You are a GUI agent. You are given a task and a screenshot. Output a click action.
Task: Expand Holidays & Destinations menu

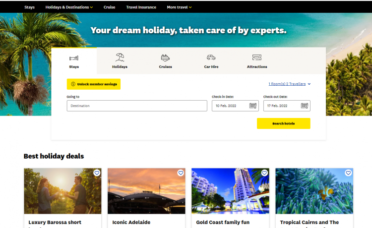(69, 7)
